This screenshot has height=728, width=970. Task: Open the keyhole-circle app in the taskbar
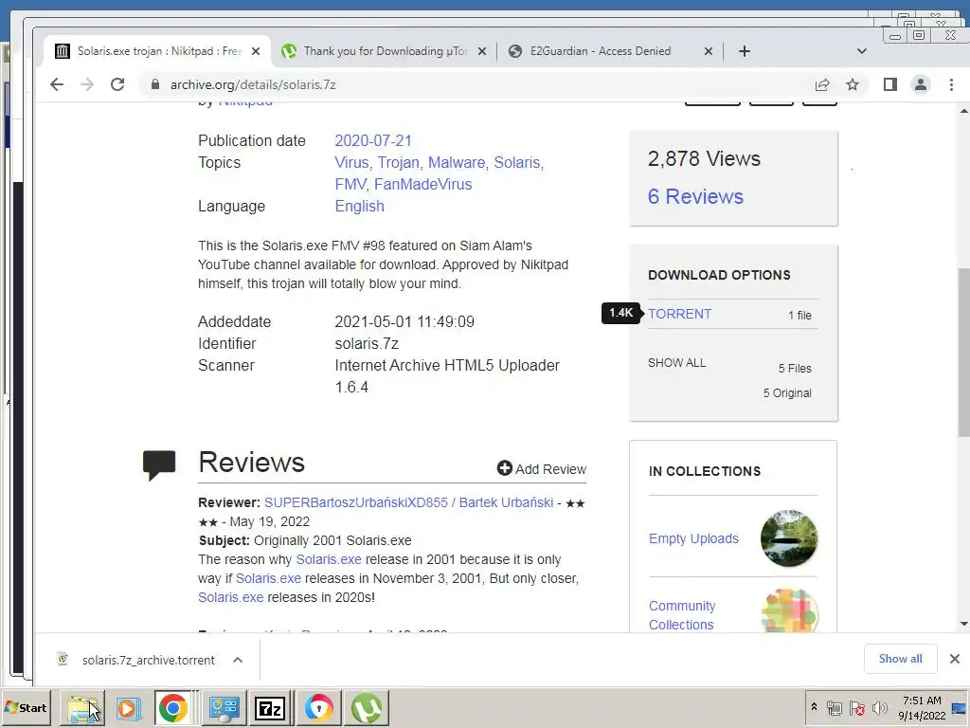click(x=318, y=707)
